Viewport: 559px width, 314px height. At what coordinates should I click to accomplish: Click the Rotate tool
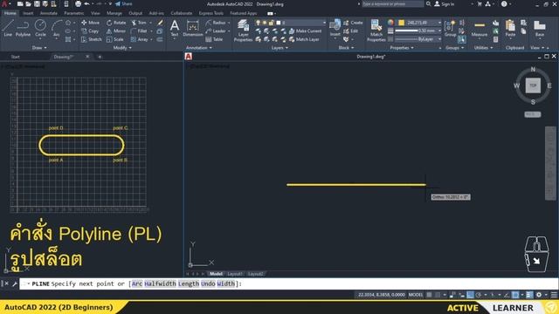[116, 23]
